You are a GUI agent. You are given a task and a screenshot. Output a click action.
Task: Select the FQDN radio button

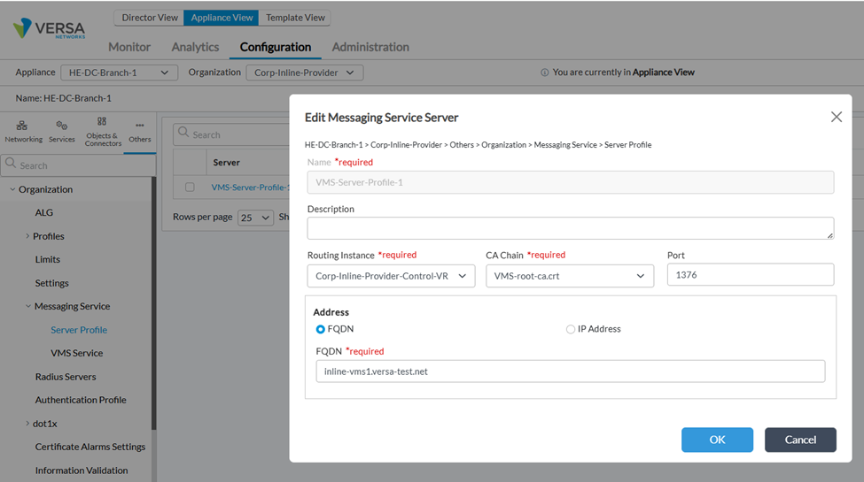click(x=320, y=329)
